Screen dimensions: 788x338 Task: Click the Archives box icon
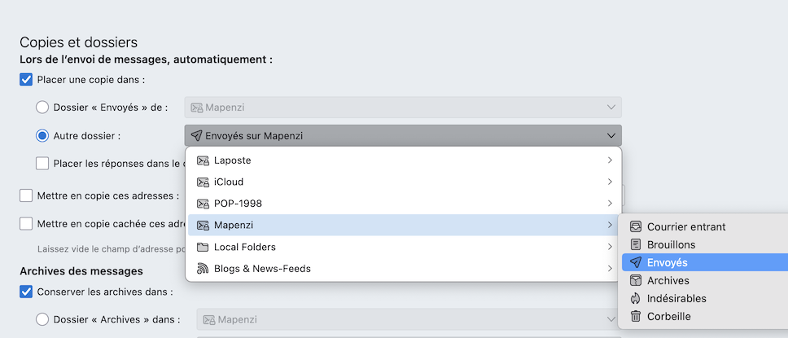636,280
